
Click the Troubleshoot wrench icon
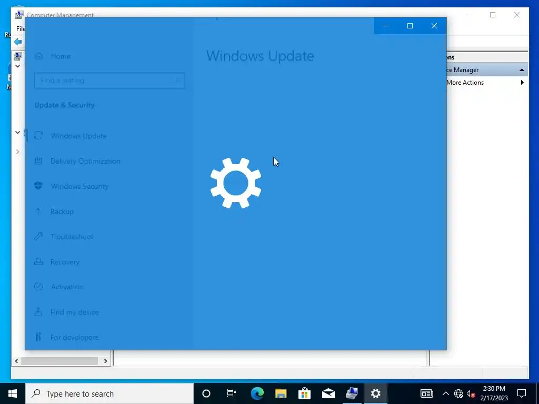pos(38,236)
